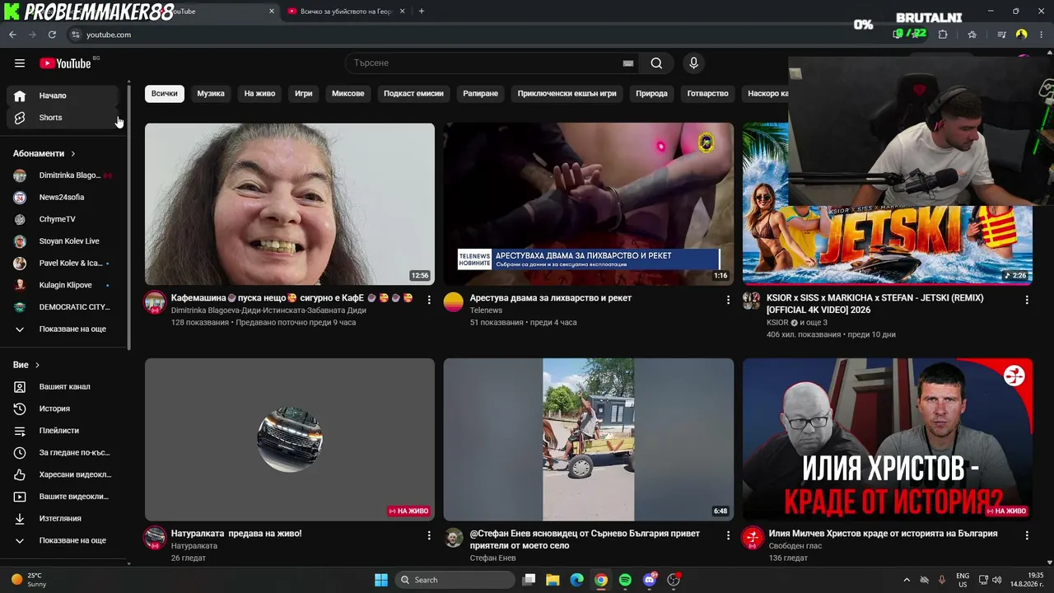1054x593 pixels.
Task: Go back with the browser back arrow
Action: pyautogui.click(x=12, y=35)
